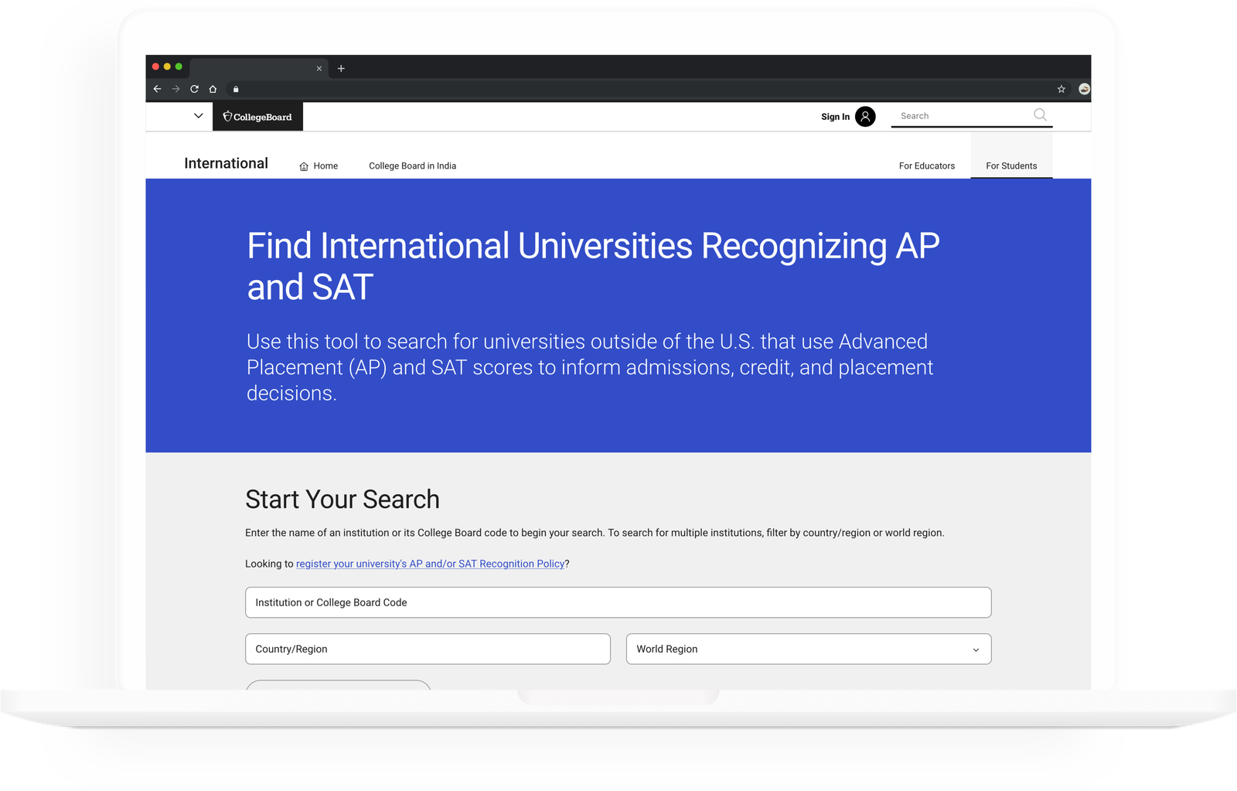1237x791 pixels.
Task: Click the red window close dot
Action: (155, 66)
